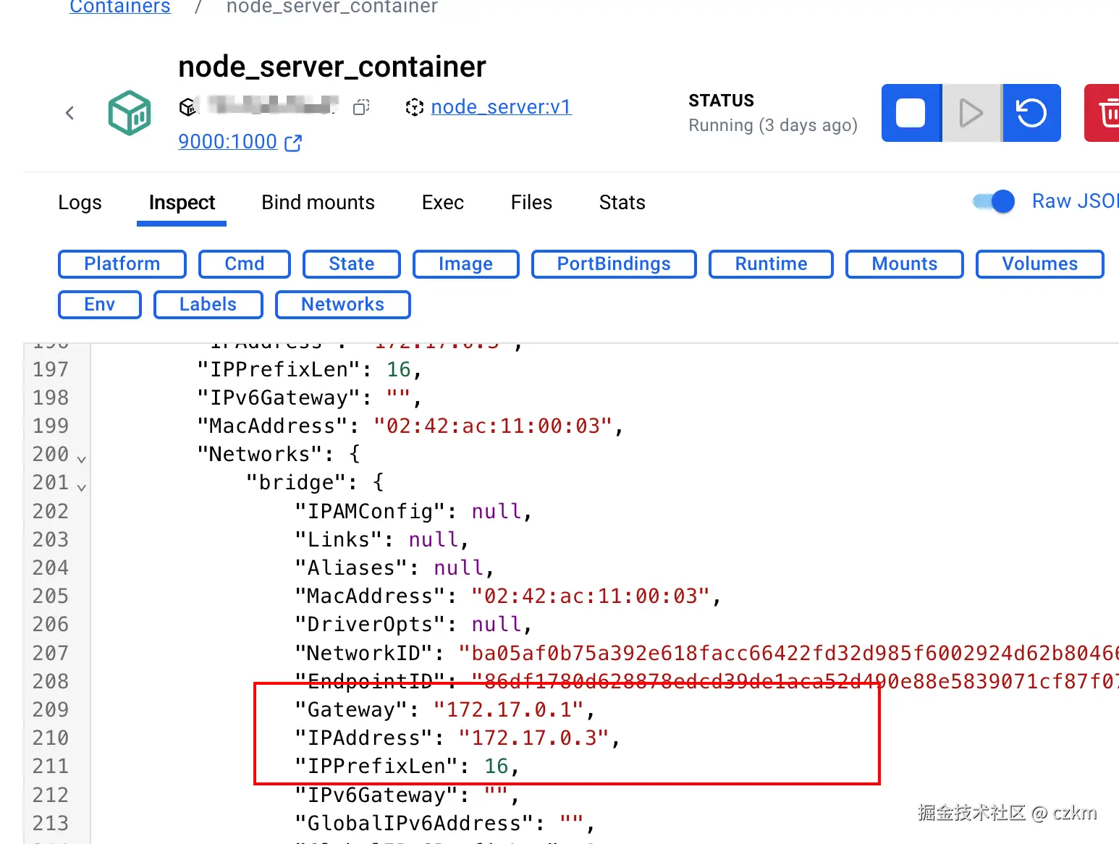Switch to the Logs tab

80,203
